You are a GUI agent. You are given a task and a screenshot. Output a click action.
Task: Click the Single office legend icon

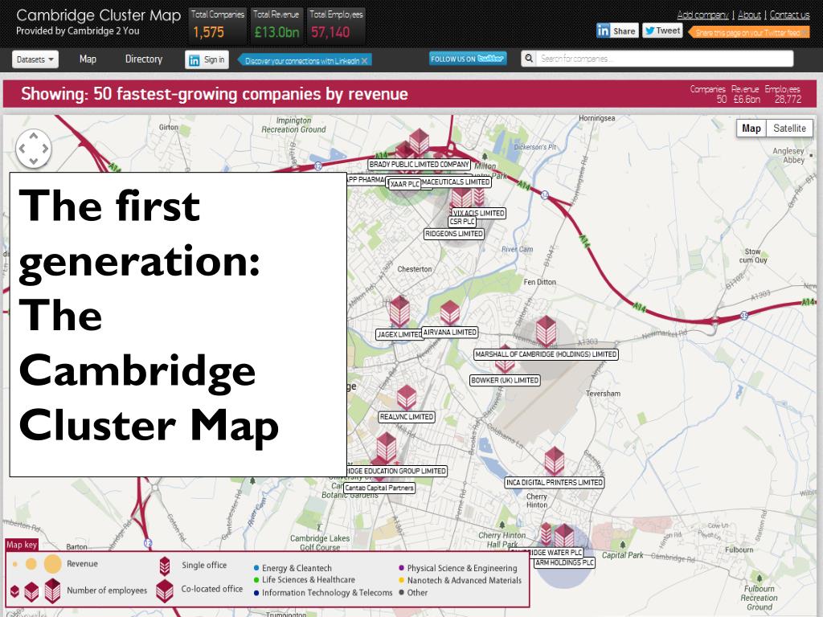pyautogui.click(x=165, y=566)
